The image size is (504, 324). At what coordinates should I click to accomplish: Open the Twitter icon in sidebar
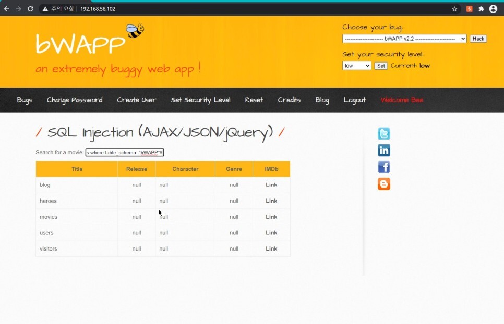coord(384,134)
